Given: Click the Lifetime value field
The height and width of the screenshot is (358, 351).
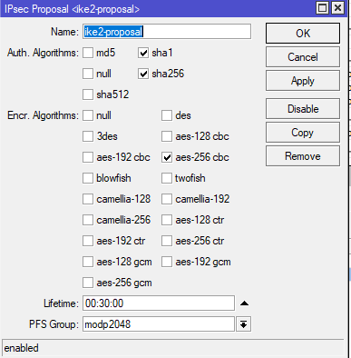Looking at the screenshot, I should point(159,303).
